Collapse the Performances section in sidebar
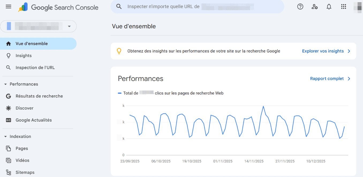The width and height of the screenshot is (363, 177). [x=5, y=84]
